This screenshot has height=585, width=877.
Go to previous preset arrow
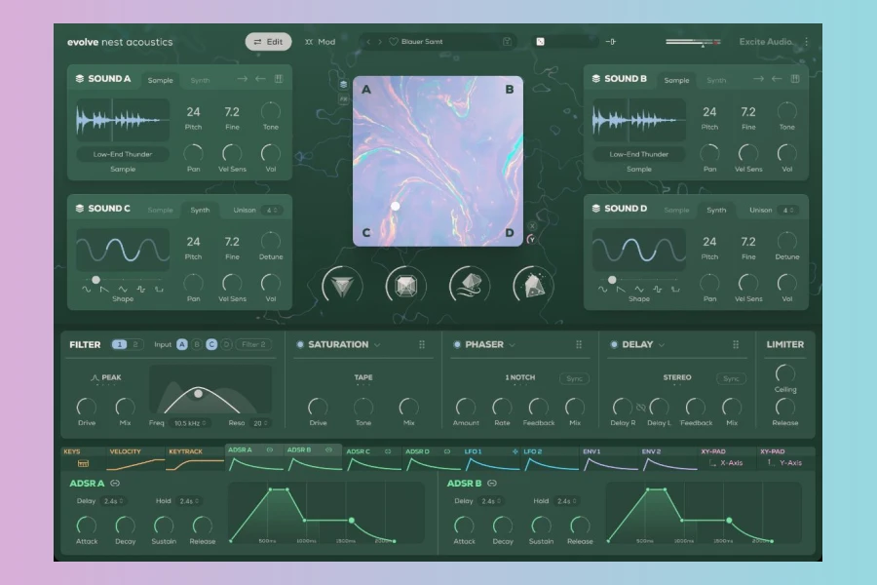click(x=368, y=41)
